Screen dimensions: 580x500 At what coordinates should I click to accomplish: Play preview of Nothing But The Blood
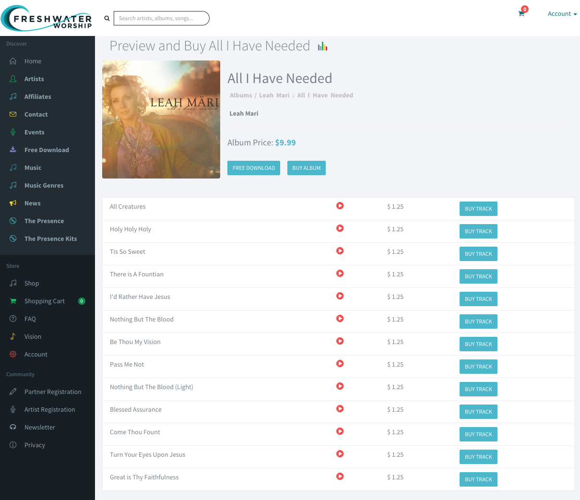(x=340, y=319)
